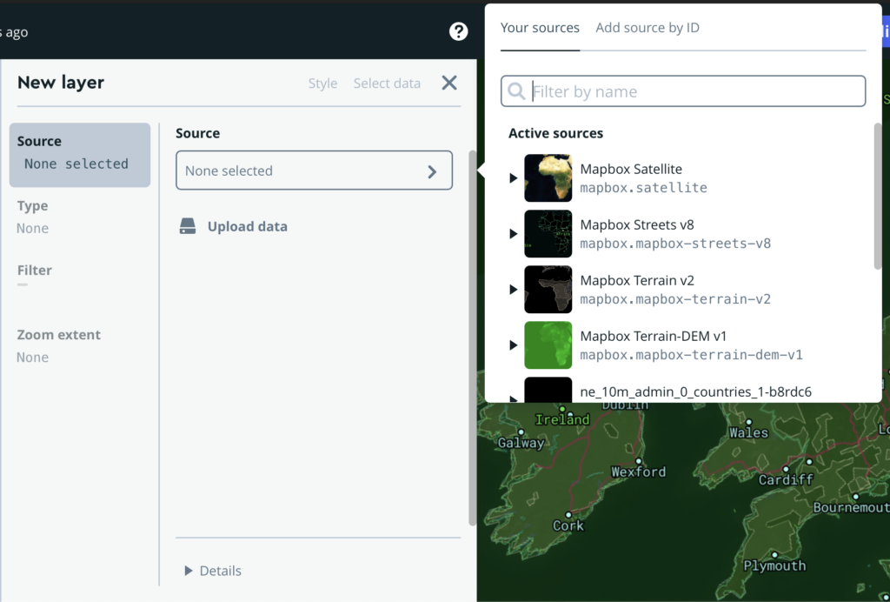Click the help question mark icon

click(458, 32)
